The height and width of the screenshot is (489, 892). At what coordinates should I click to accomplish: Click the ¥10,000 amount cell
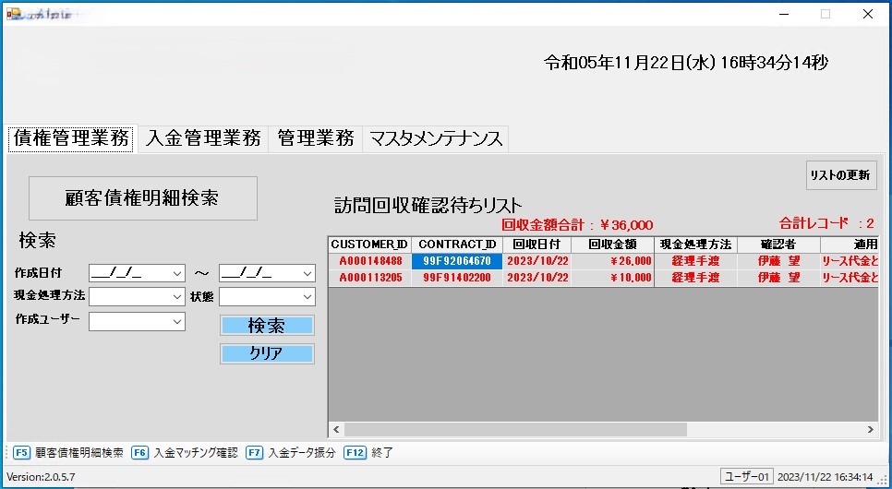click(x=613, y=278)
